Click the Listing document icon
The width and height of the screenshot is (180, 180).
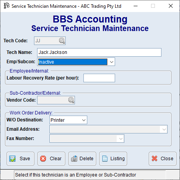coord(105,159)
